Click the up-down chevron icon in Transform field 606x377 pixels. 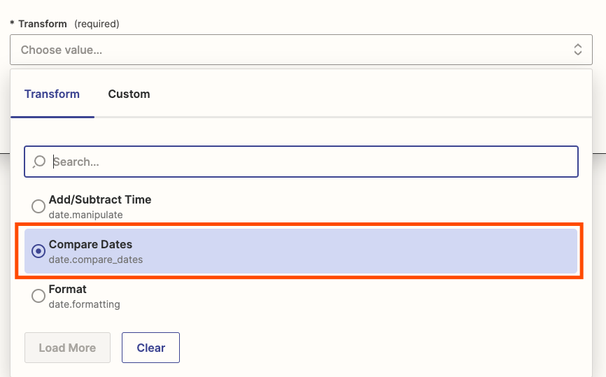(x=578, y=50)
